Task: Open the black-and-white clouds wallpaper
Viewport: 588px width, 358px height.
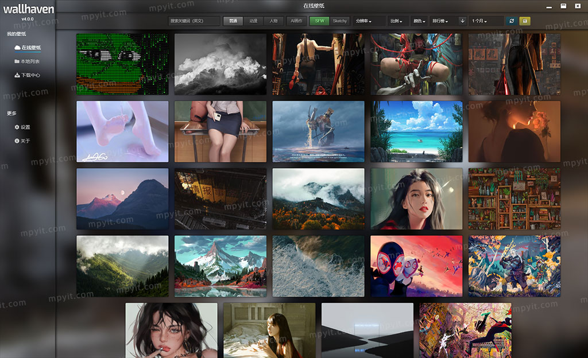Action: 220,64
